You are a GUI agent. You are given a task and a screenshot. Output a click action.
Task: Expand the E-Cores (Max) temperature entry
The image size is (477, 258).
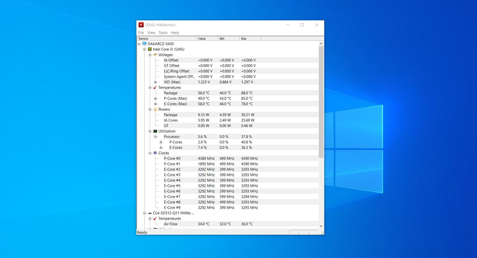click(156, 104)
